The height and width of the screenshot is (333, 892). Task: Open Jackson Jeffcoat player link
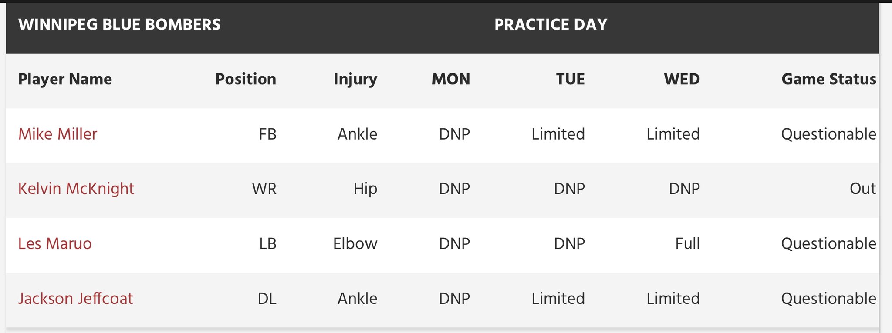point(76,299)
